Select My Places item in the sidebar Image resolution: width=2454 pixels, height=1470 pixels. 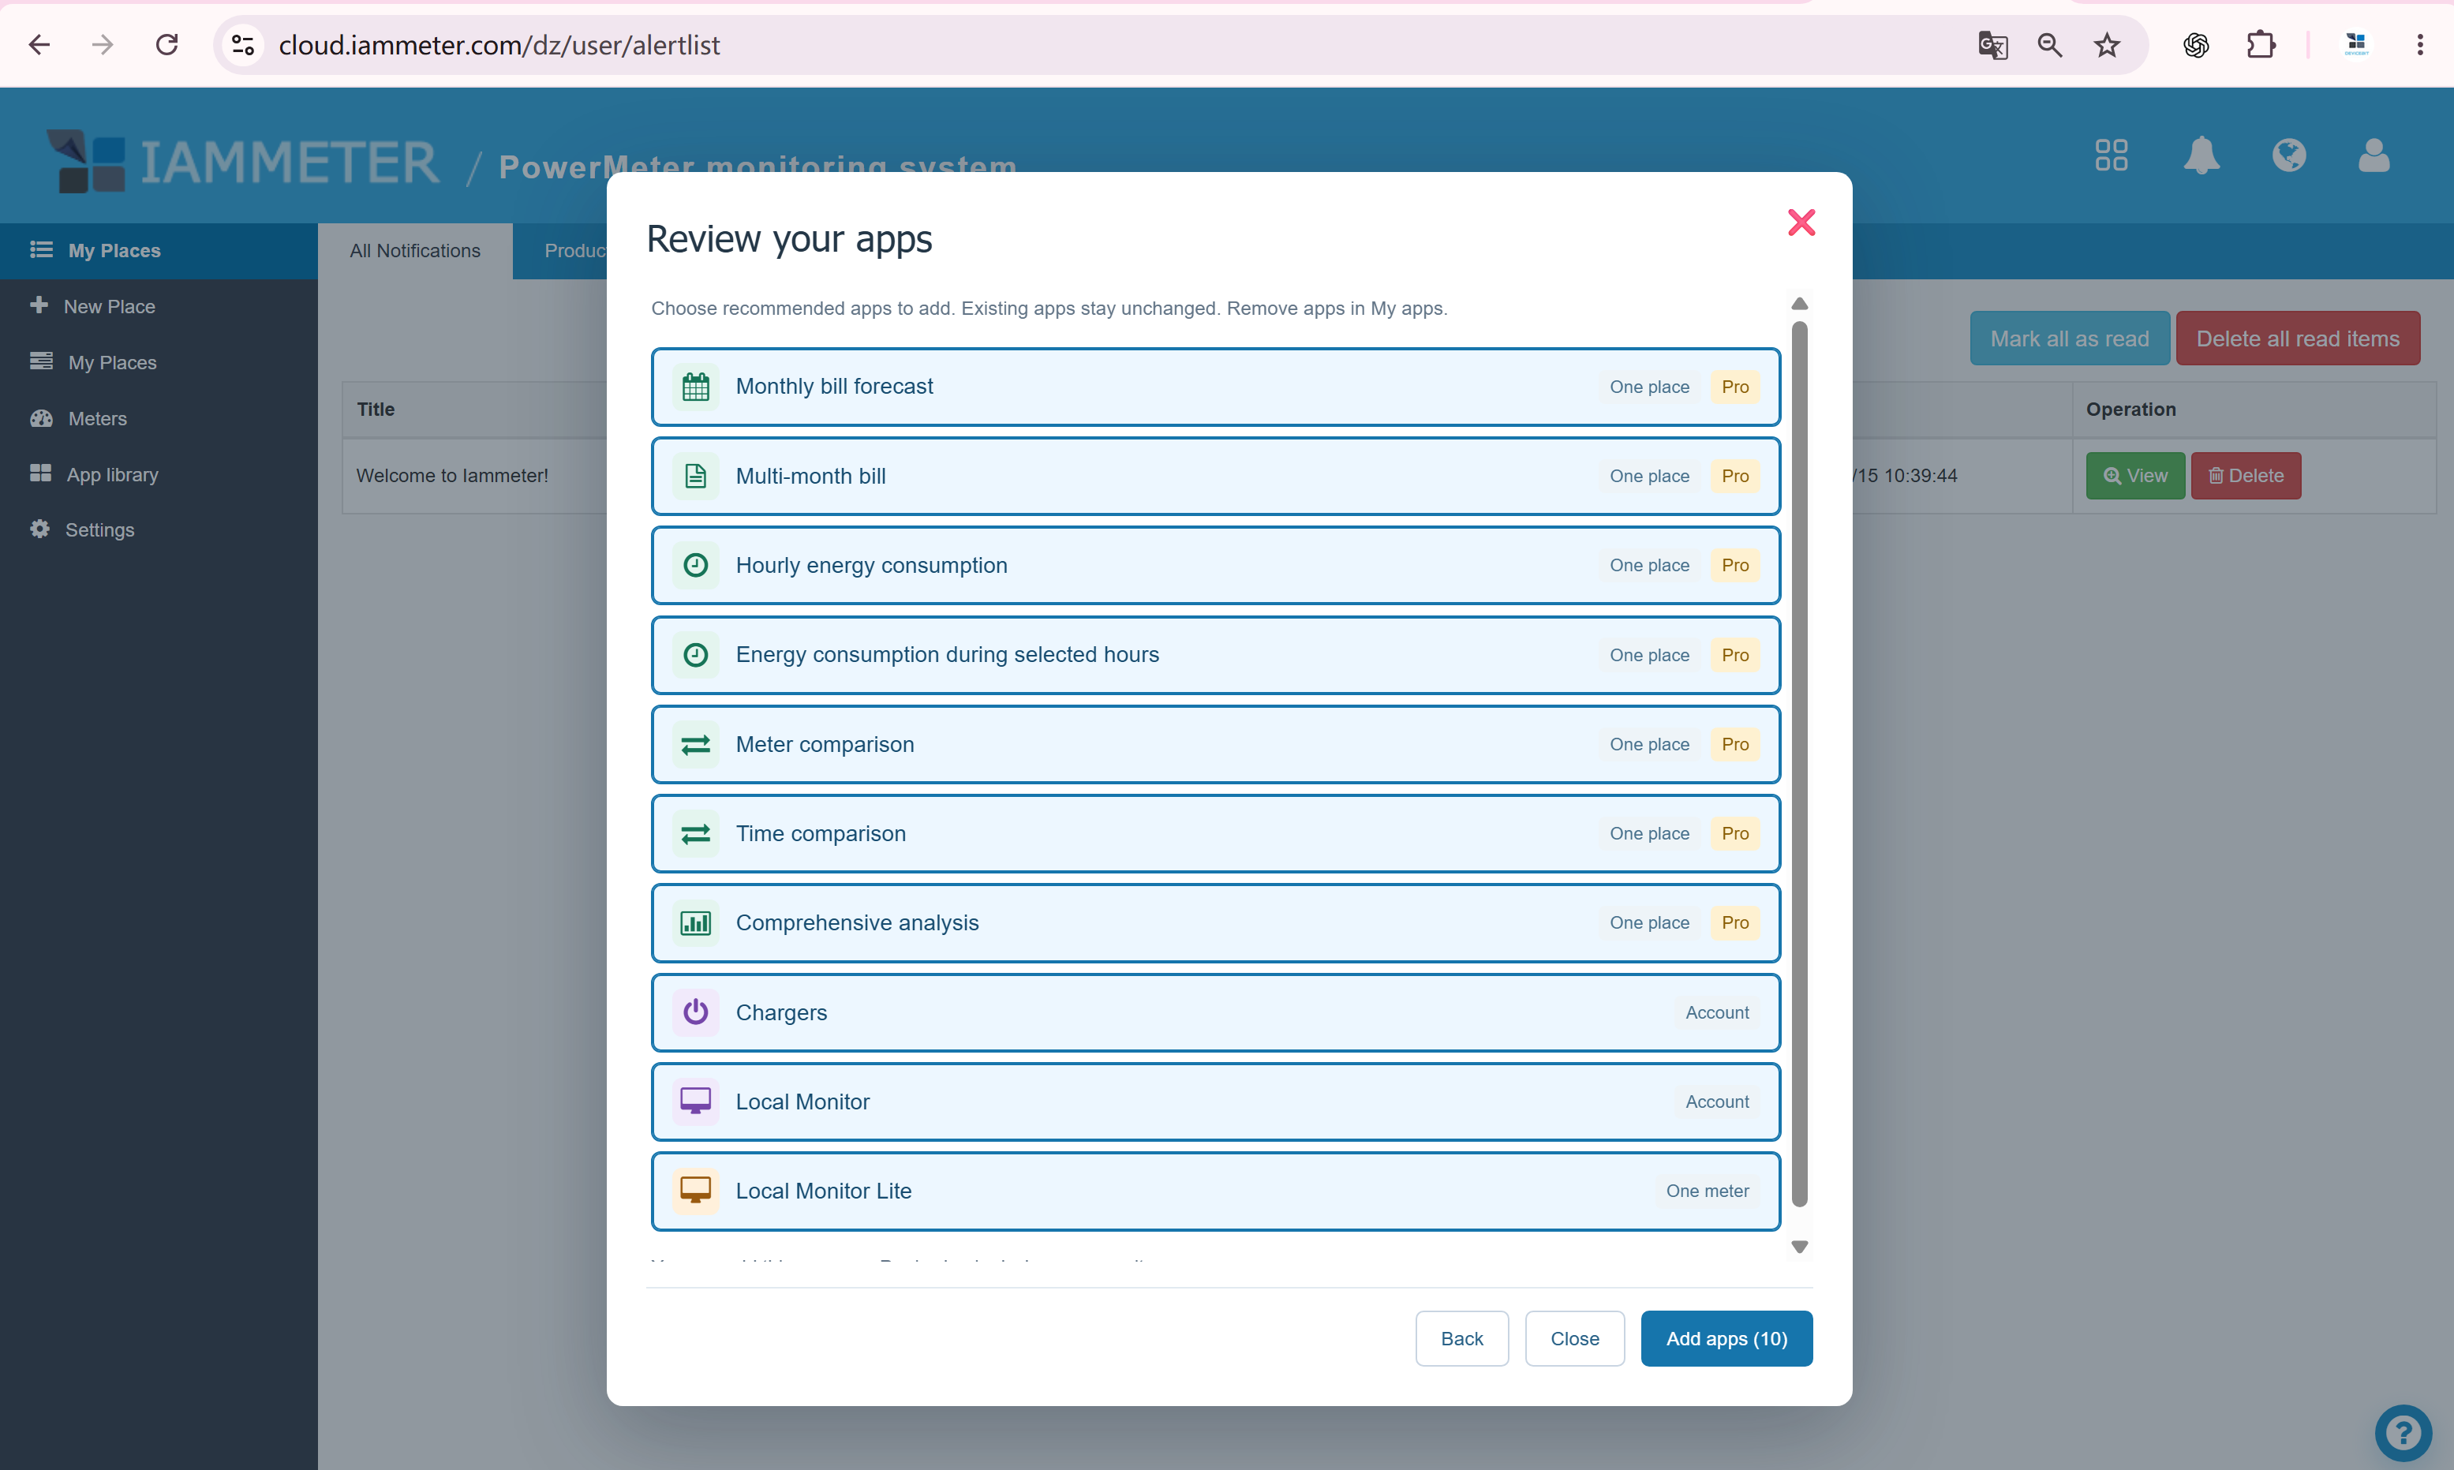[x=159, y=362]
